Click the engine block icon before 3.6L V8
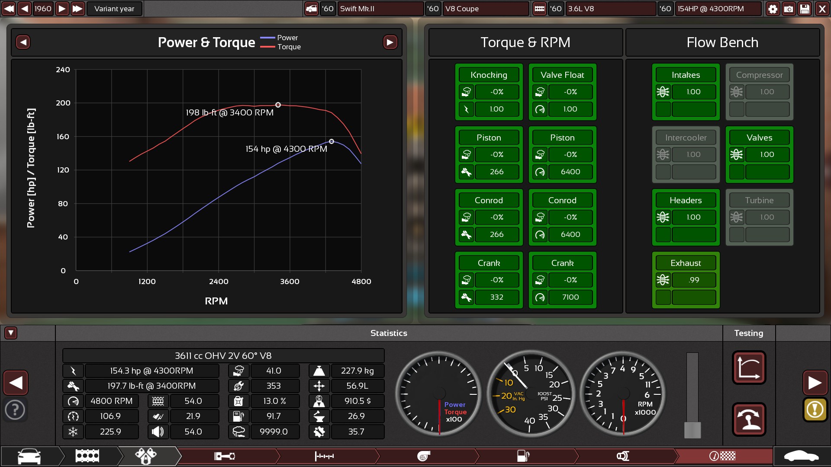The height and width of the screenshot is (467, 831). coord(539,9)
